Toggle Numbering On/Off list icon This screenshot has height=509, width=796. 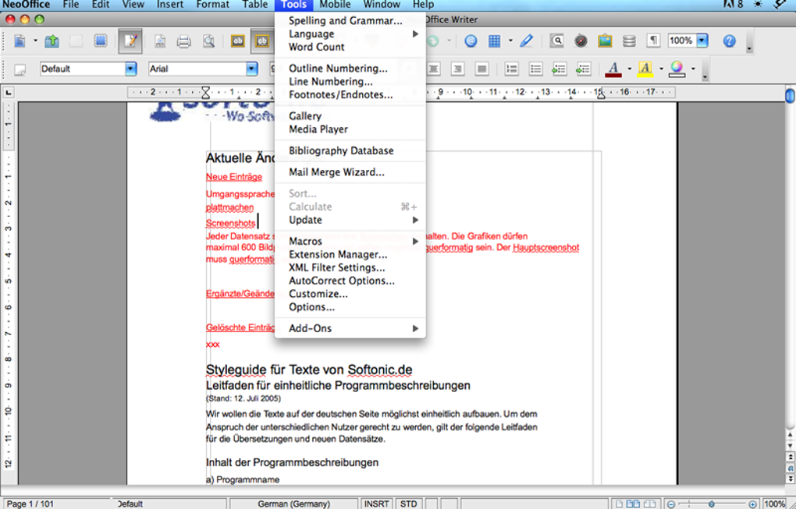pyautogui.click(x=512, y=69)
